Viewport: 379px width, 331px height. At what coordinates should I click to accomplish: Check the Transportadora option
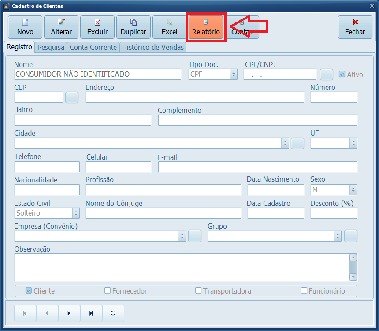point(198,291)
